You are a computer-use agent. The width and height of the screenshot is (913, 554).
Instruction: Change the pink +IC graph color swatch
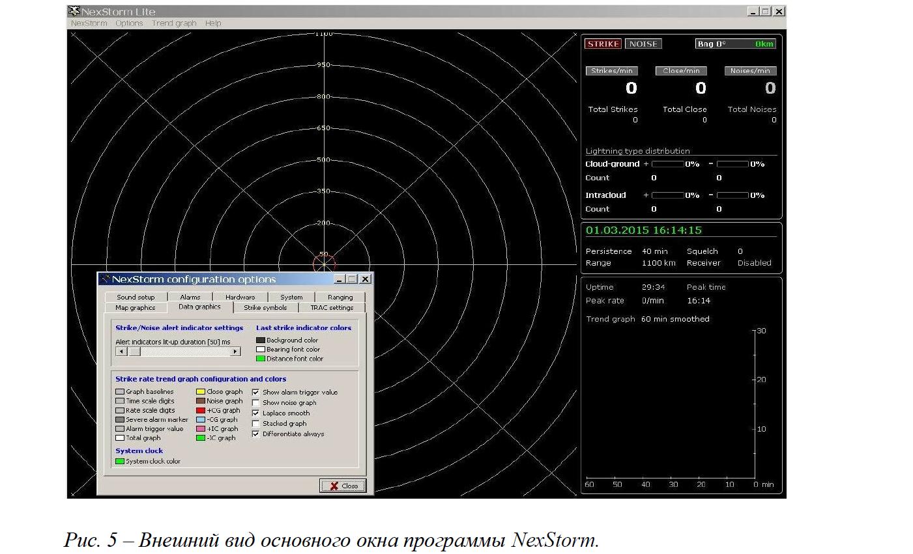201,429
